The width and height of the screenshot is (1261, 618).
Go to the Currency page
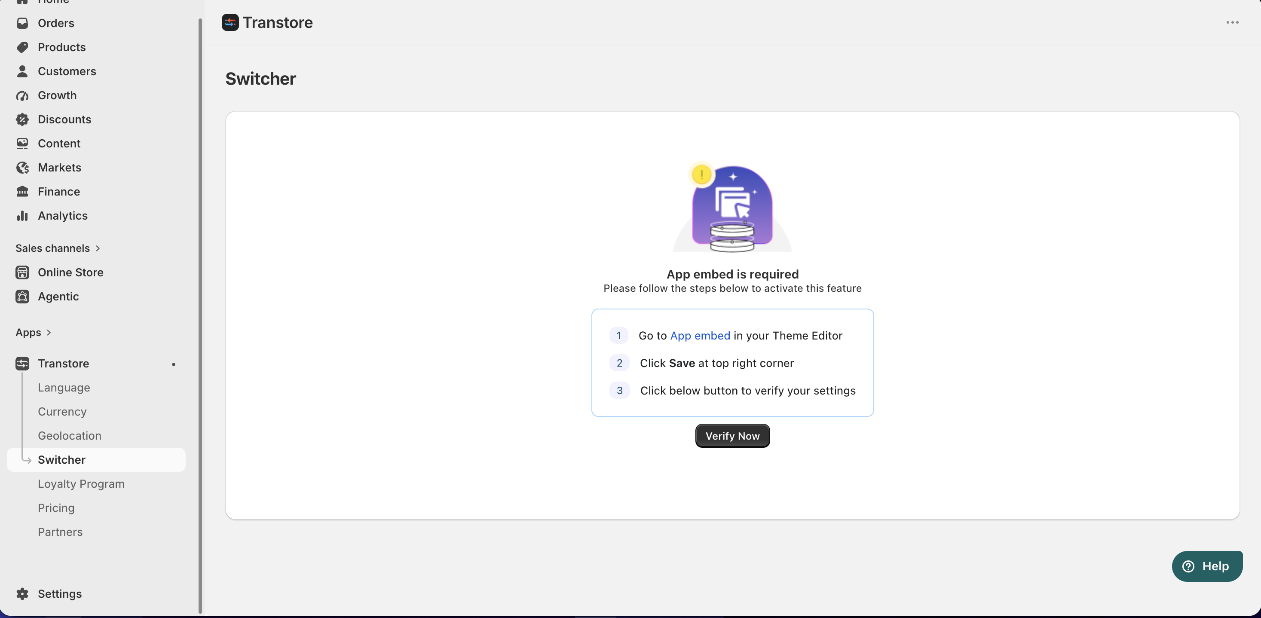tap(62, 412)
